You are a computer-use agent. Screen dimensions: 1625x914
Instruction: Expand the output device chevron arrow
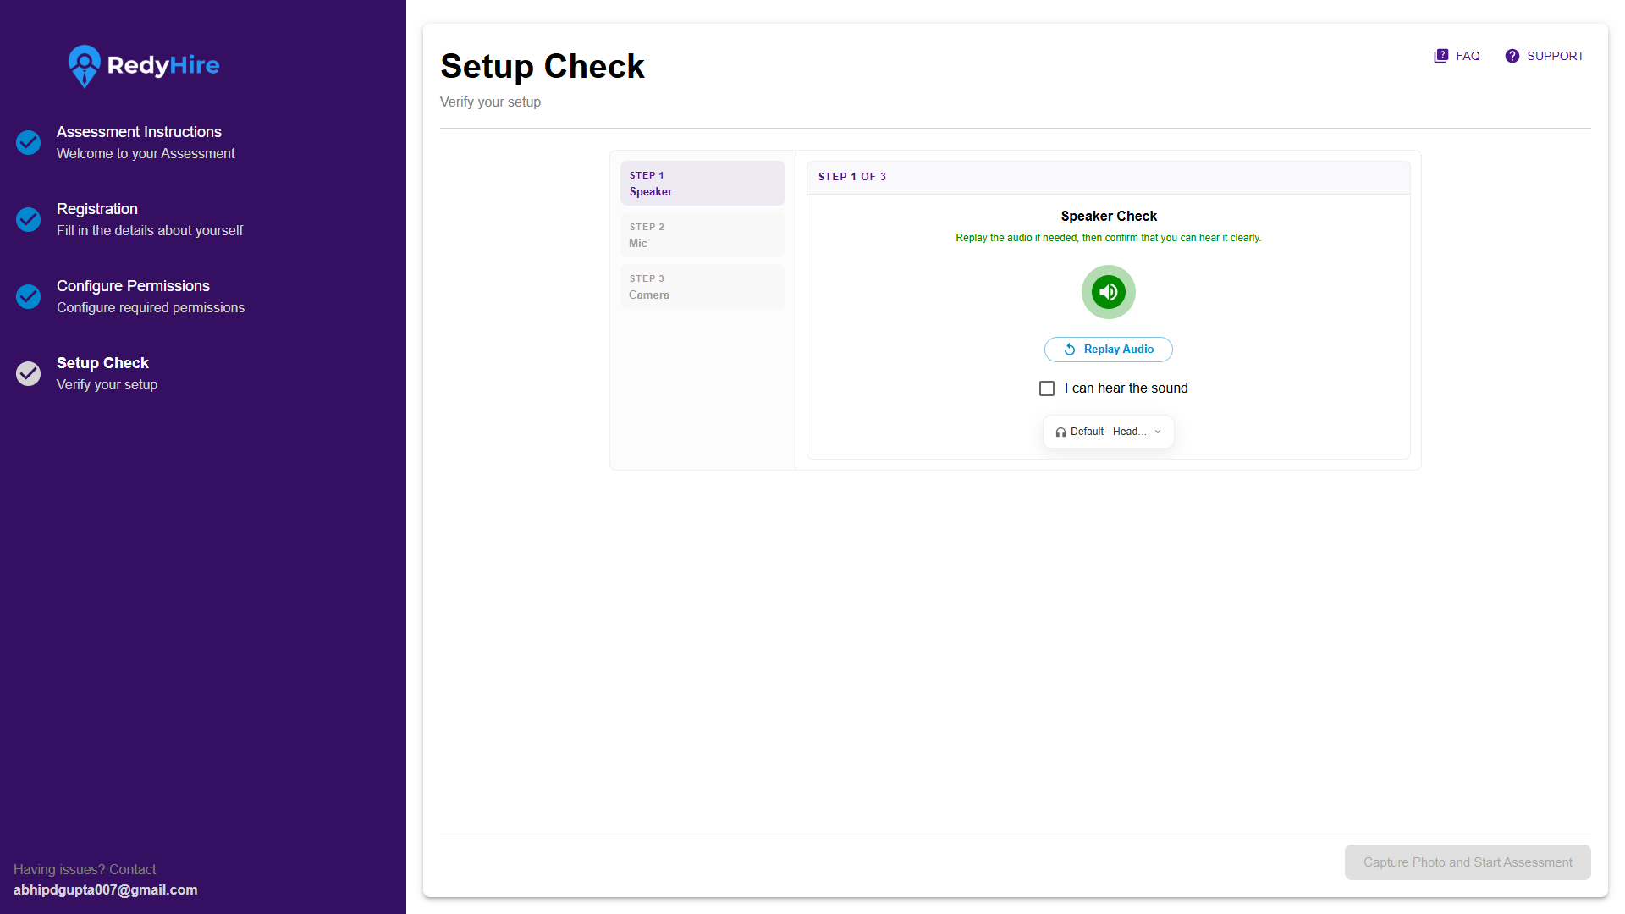click(1158, 432)
